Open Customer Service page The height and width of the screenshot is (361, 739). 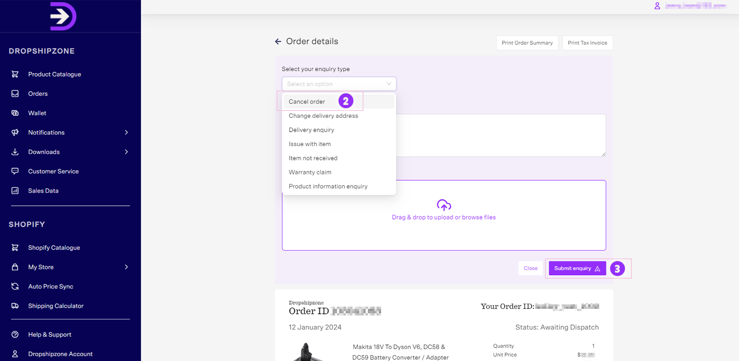pos(53,171)
